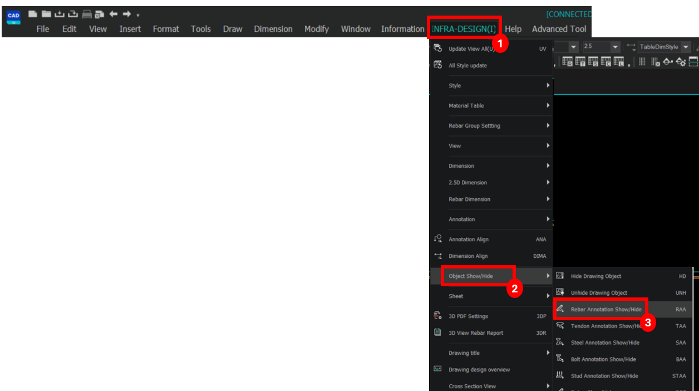Expand the Style submenu
Screen dimensions: 699x391
pyautogui.click(x=491, y=86)
